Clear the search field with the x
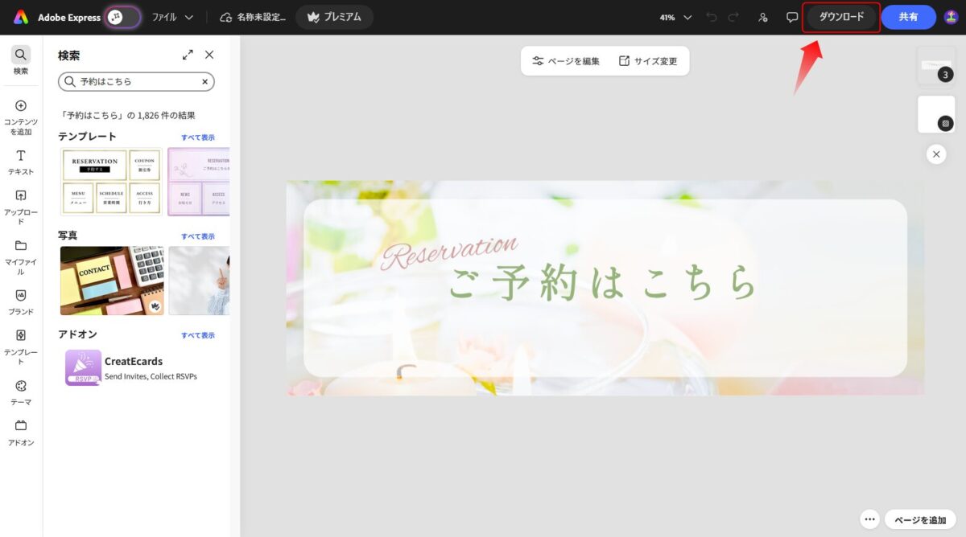Screen dimensions: 966x537 click(x=204, y=81)
